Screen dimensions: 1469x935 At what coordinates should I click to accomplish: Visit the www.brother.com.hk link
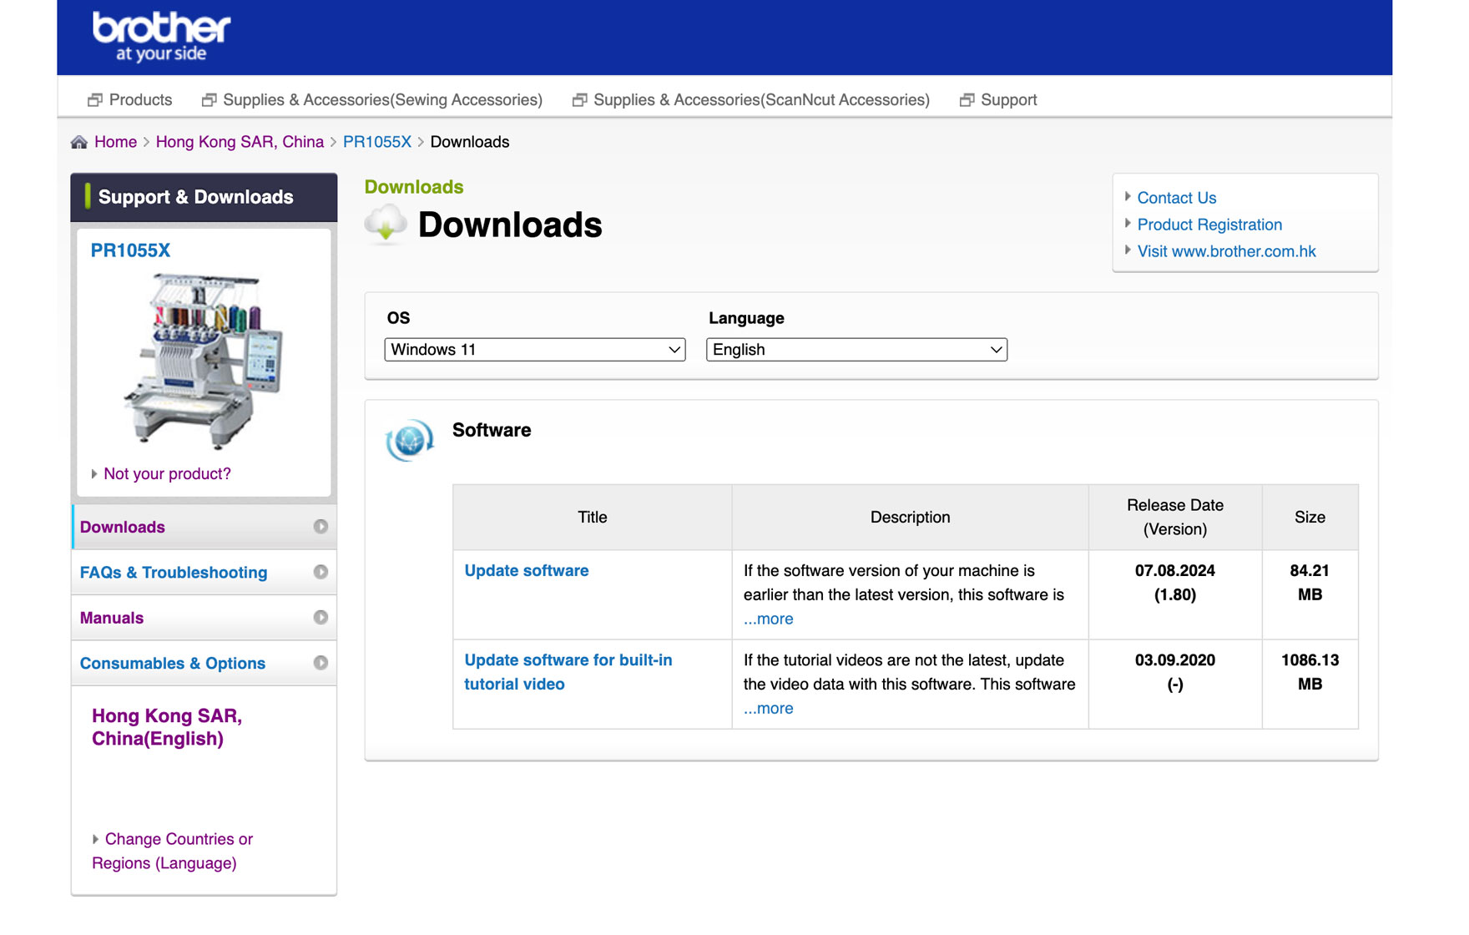click(1226, 251)
